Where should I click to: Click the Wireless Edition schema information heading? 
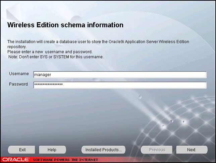tap(65, 25)
